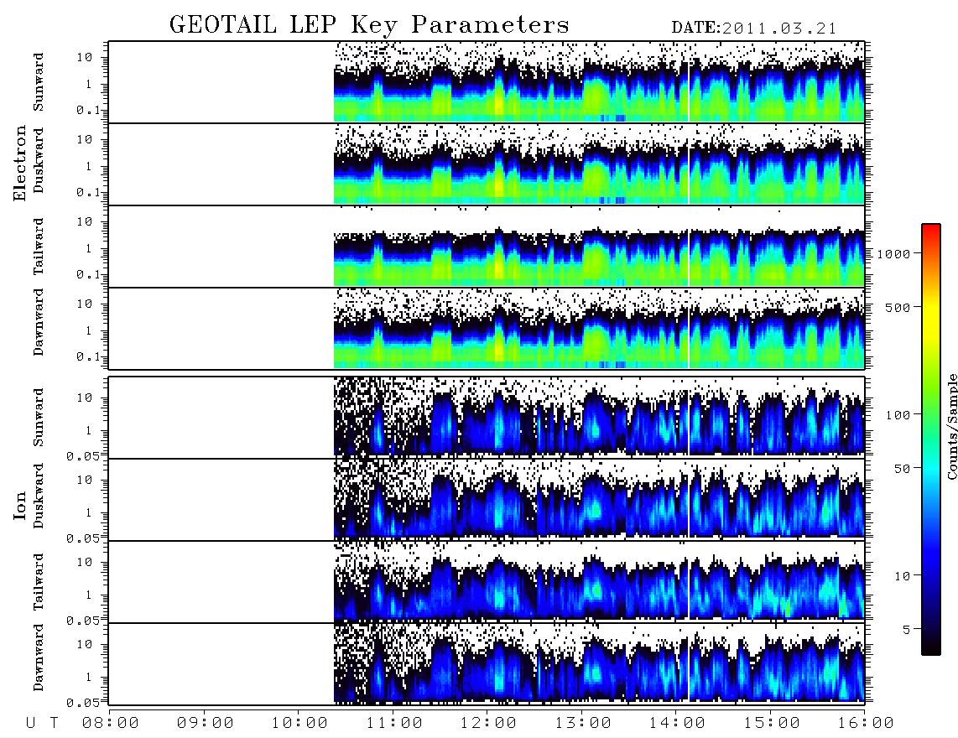Click the 16:00 time label
Viewport: 958px width, 738px height.
click(866, 723)
